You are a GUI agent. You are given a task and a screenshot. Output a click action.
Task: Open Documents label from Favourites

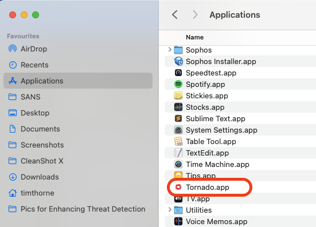coord(40,129)
